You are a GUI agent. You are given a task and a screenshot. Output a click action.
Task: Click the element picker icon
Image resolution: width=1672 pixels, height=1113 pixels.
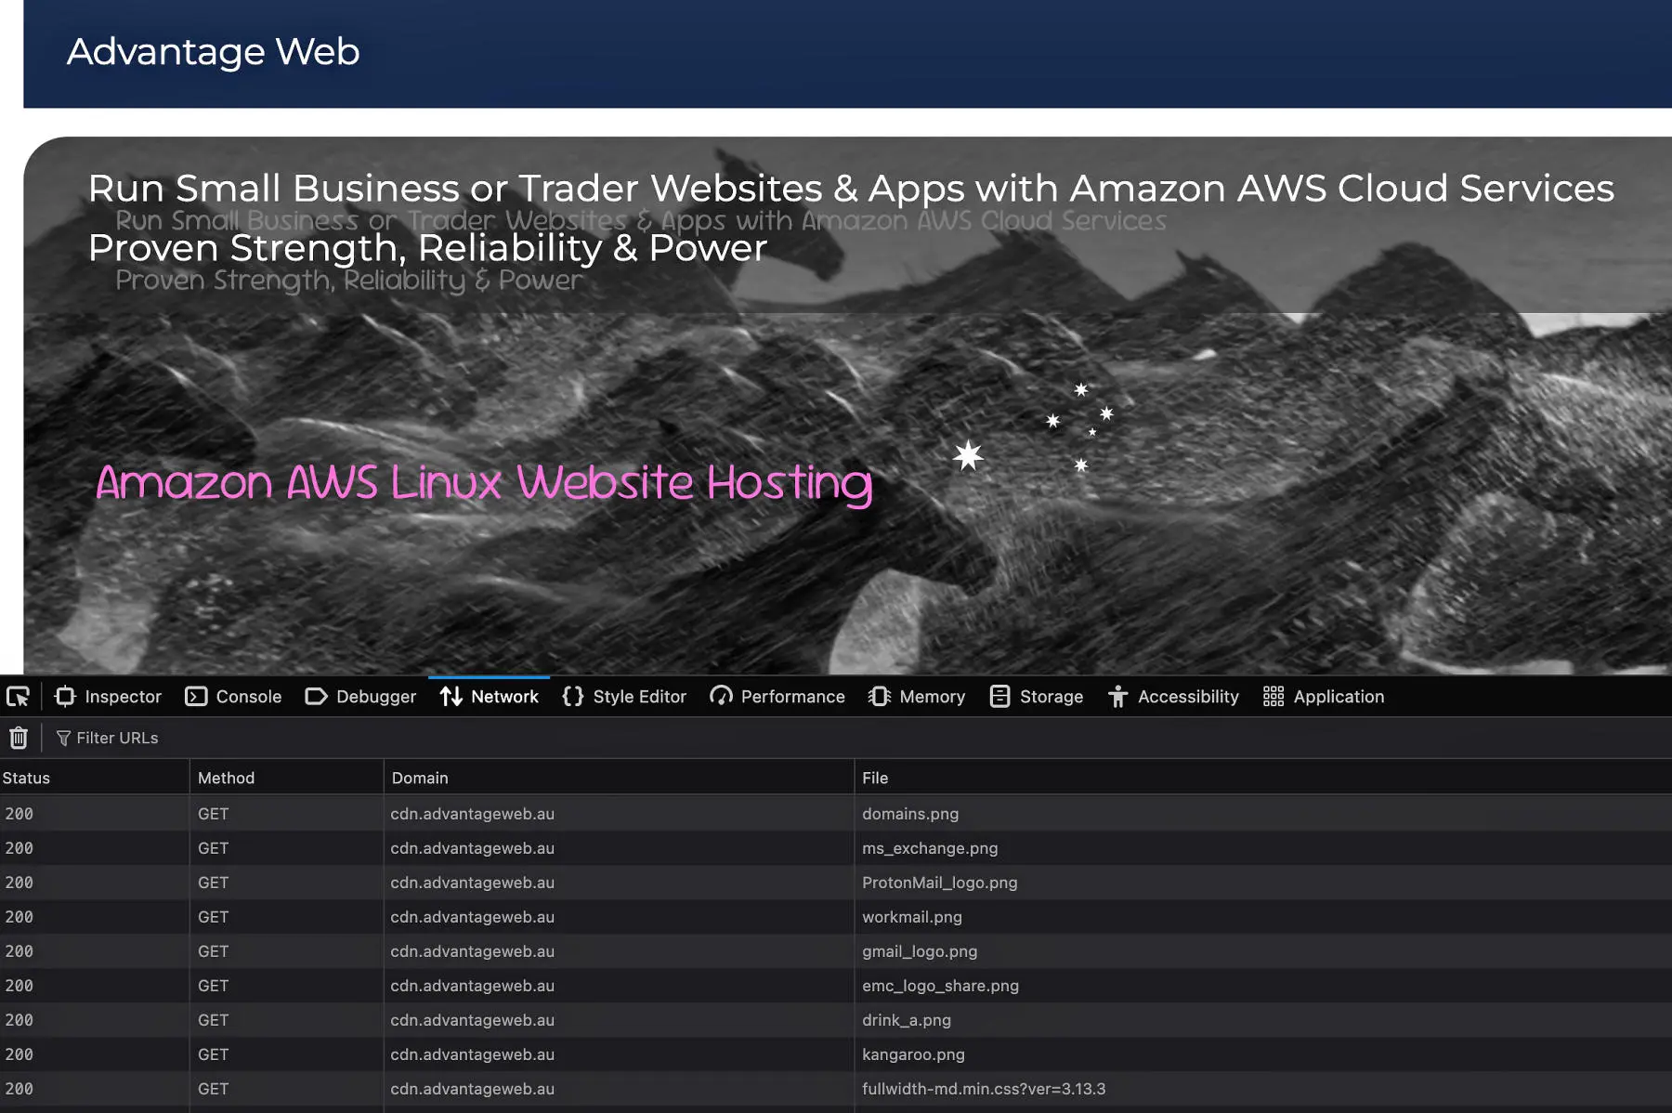[18, 697]
